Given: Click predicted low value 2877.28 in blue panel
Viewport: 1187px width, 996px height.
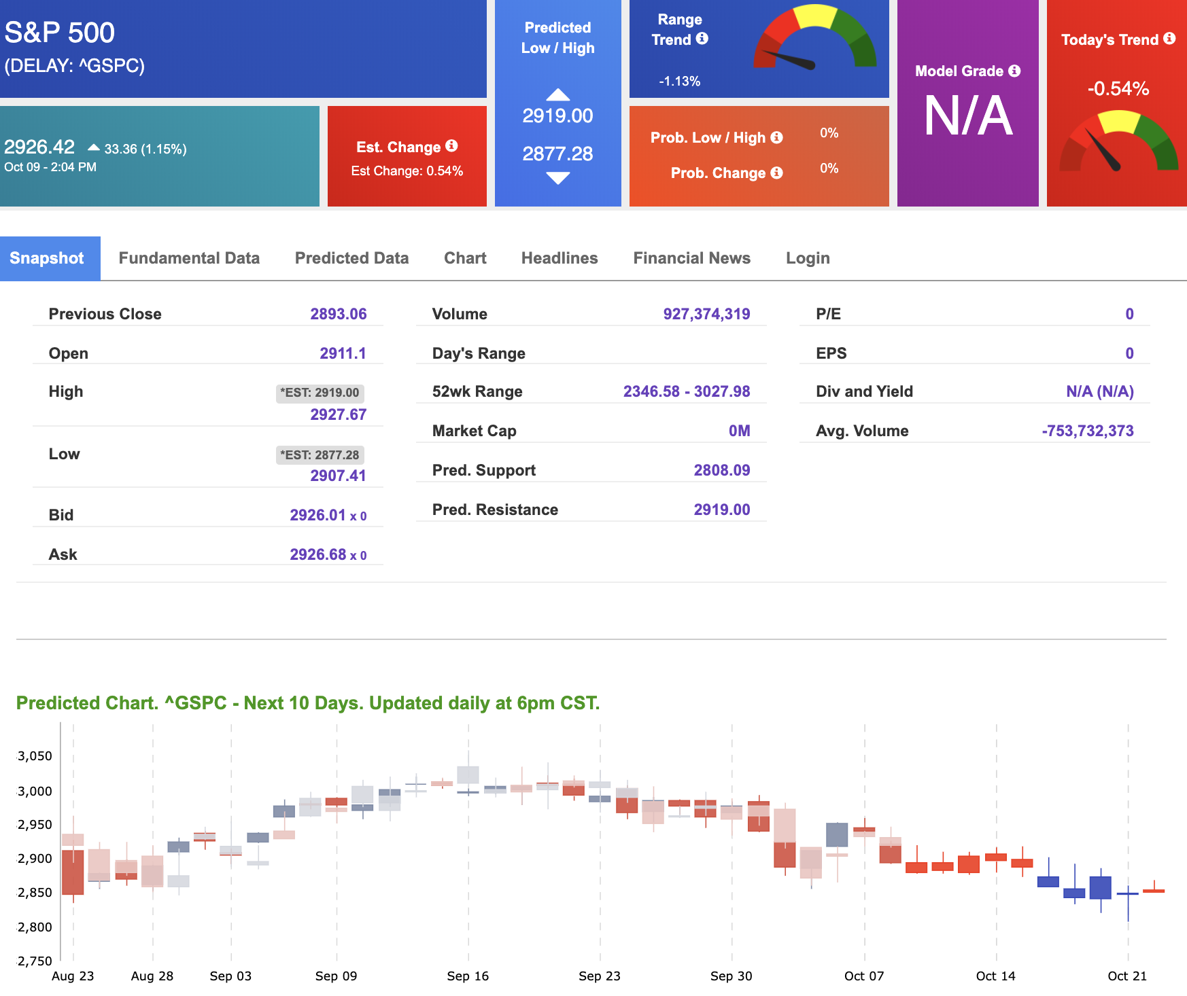Looking at the screenshot, I should pos(558,154).
